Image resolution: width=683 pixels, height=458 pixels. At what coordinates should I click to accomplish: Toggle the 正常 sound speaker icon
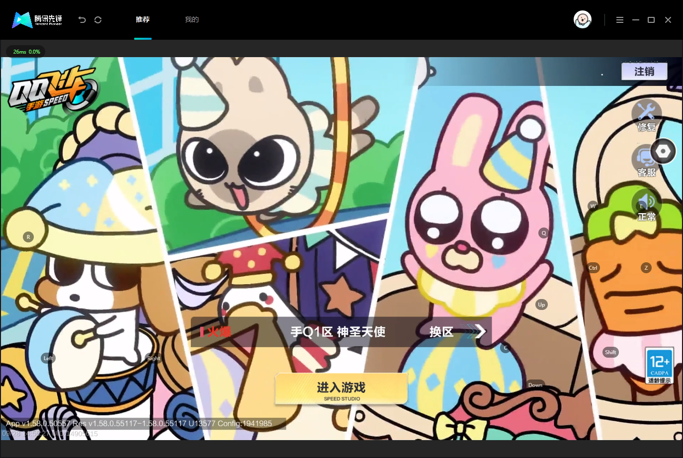point(647,206)
